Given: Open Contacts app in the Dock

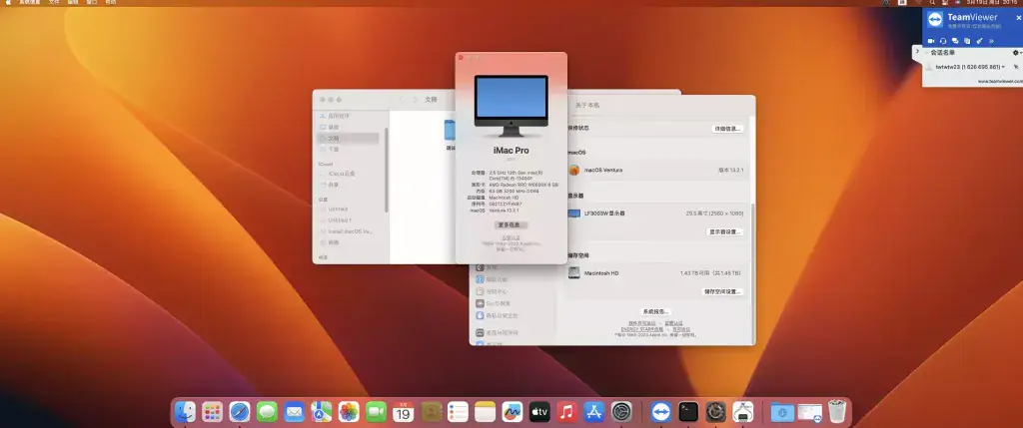Looking at the screenshot, I should (x=431, y=411).
